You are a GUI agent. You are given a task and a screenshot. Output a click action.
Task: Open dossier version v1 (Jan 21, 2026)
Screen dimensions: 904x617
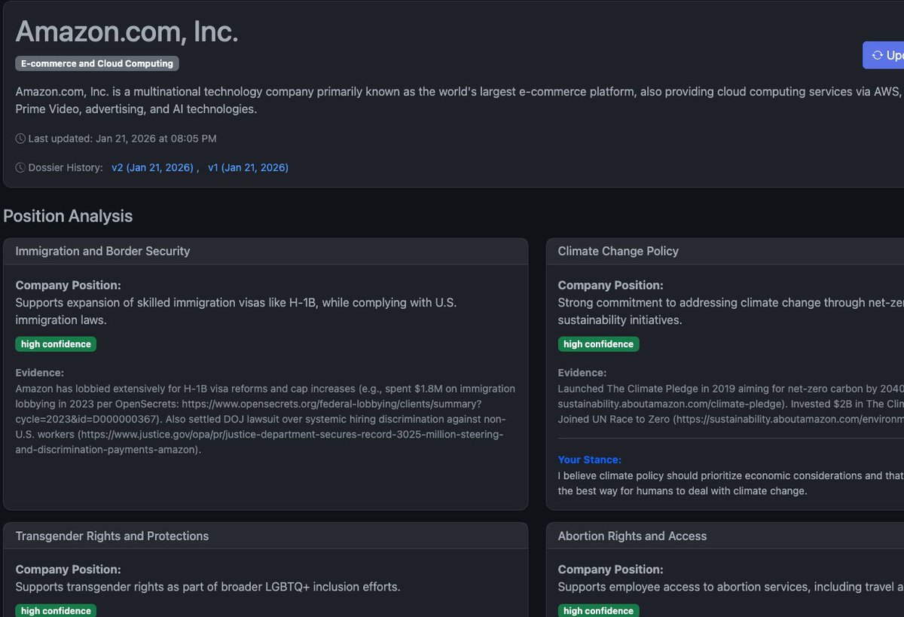(248, 167)
